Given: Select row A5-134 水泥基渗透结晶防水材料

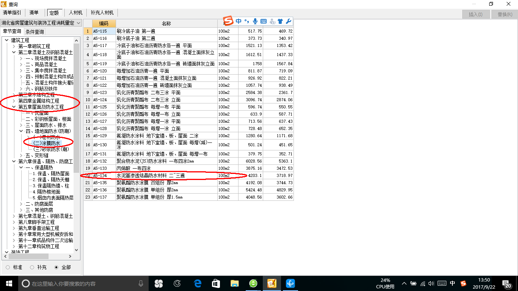Looking at the screenshot, I should pyautogui.click(x=188, y=175).
